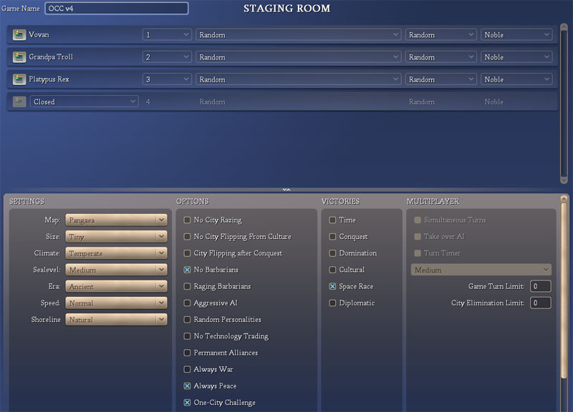Check No Technology Trading

tap(187, 336)
